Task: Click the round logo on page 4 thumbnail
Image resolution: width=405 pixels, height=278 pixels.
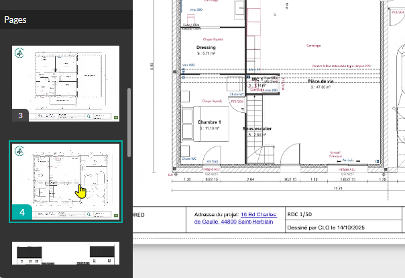Action: pyautogui.click(x=21, y=152)
